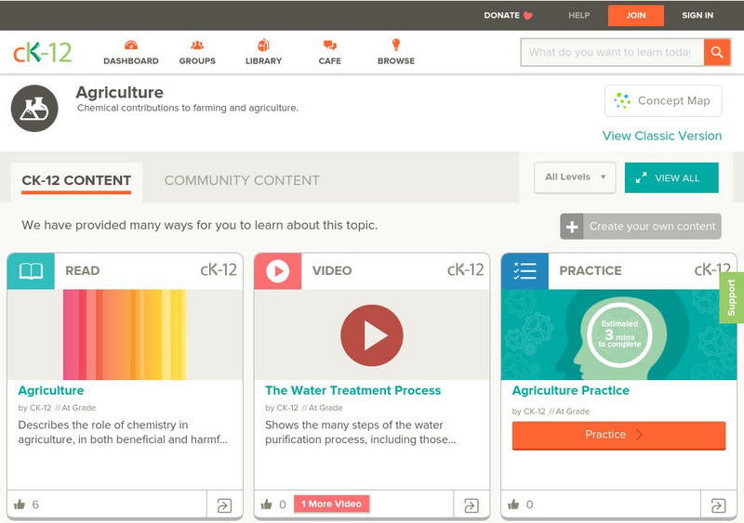
Task: Open the Library backpack icon
Action: tap(263, 45)
